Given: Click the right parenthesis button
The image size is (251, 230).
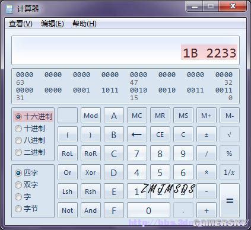Looking at the screenshot, I should (91, 135).
